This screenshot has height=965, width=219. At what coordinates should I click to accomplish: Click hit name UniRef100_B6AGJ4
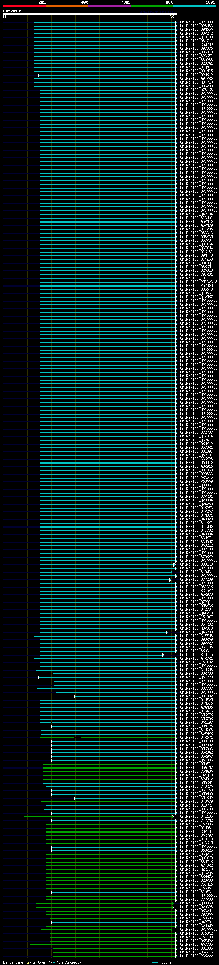click(x=196, y=651)
